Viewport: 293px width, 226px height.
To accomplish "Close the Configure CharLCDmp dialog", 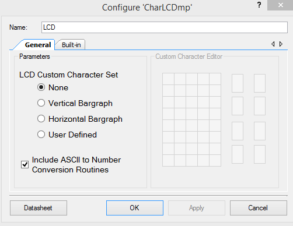I will point(280,5).
